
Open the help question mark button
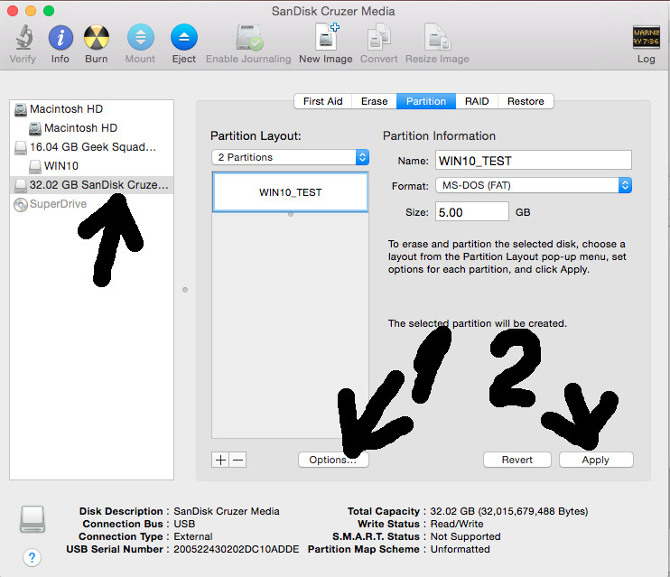point(32,557)
